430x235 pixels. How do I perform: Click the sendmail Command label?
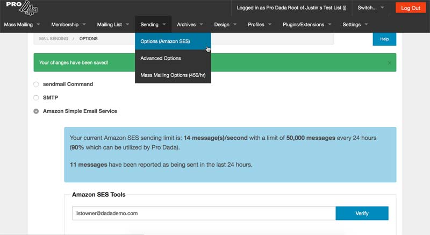click(68, 84)
